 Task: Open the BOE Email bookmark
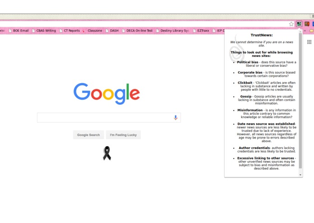[19, 31]
